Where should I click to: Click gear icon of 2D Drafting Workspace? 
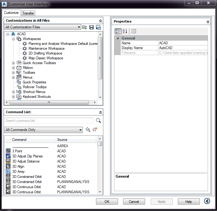25,53
